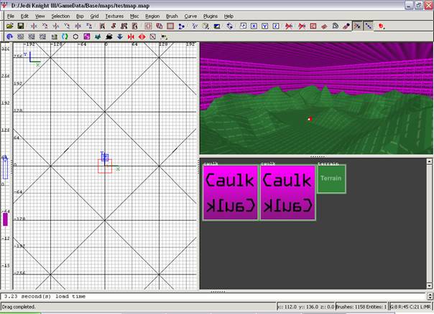Open the Curve menu
The width and height of the screenshot is (434, 314).
point(190,16)
